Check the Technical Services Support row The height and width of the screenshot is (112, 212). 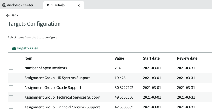coord(11,97)
